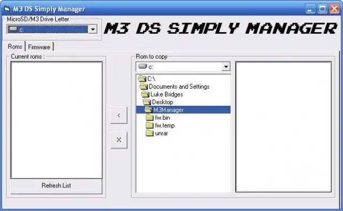Select the M3Manager folder
This screenshot has height=211, width=343.
tap(183, 110)
